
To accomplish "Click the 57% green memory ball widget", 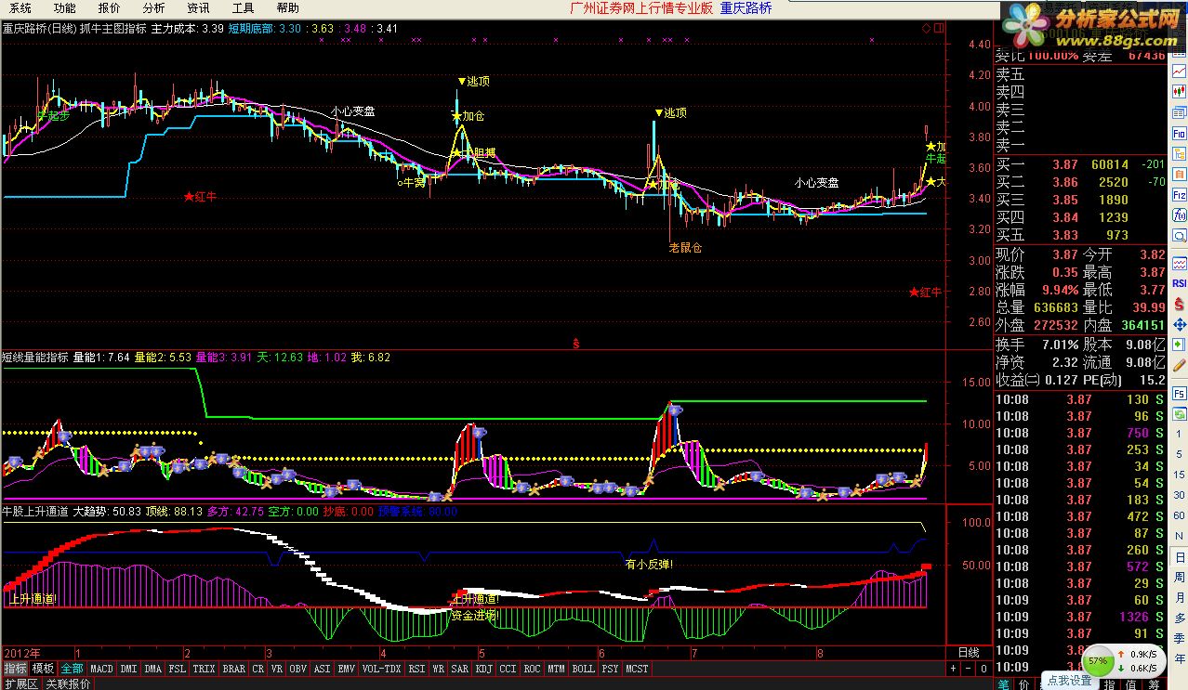I will point(1098,660).
